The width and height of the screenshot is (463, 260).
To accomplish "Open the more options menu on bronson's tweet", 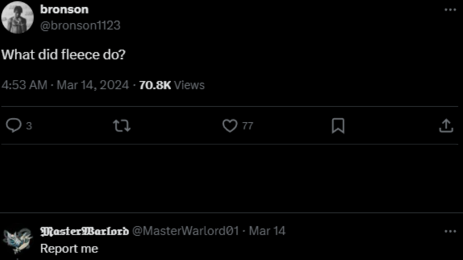I will [x=450, y=11].
